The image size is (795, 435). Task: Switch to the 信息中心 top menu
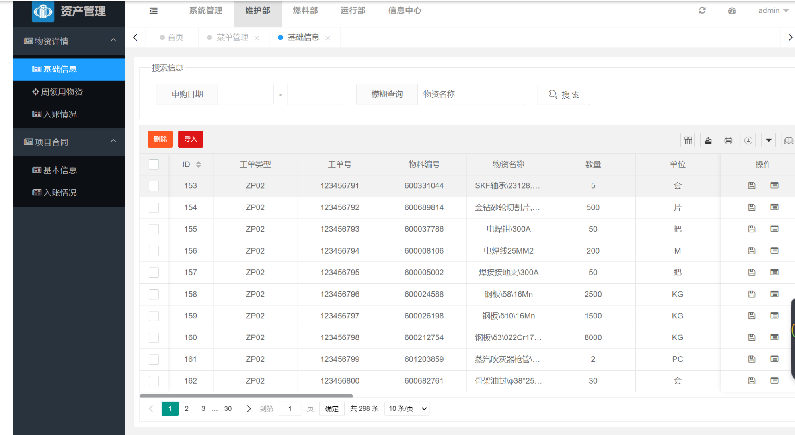[x=405, y=11]
